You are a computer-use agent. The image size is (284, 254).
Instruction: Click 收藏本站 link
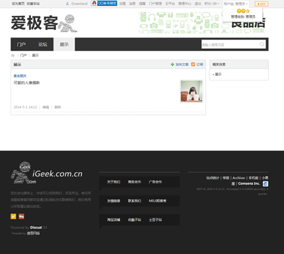(33, 3)
